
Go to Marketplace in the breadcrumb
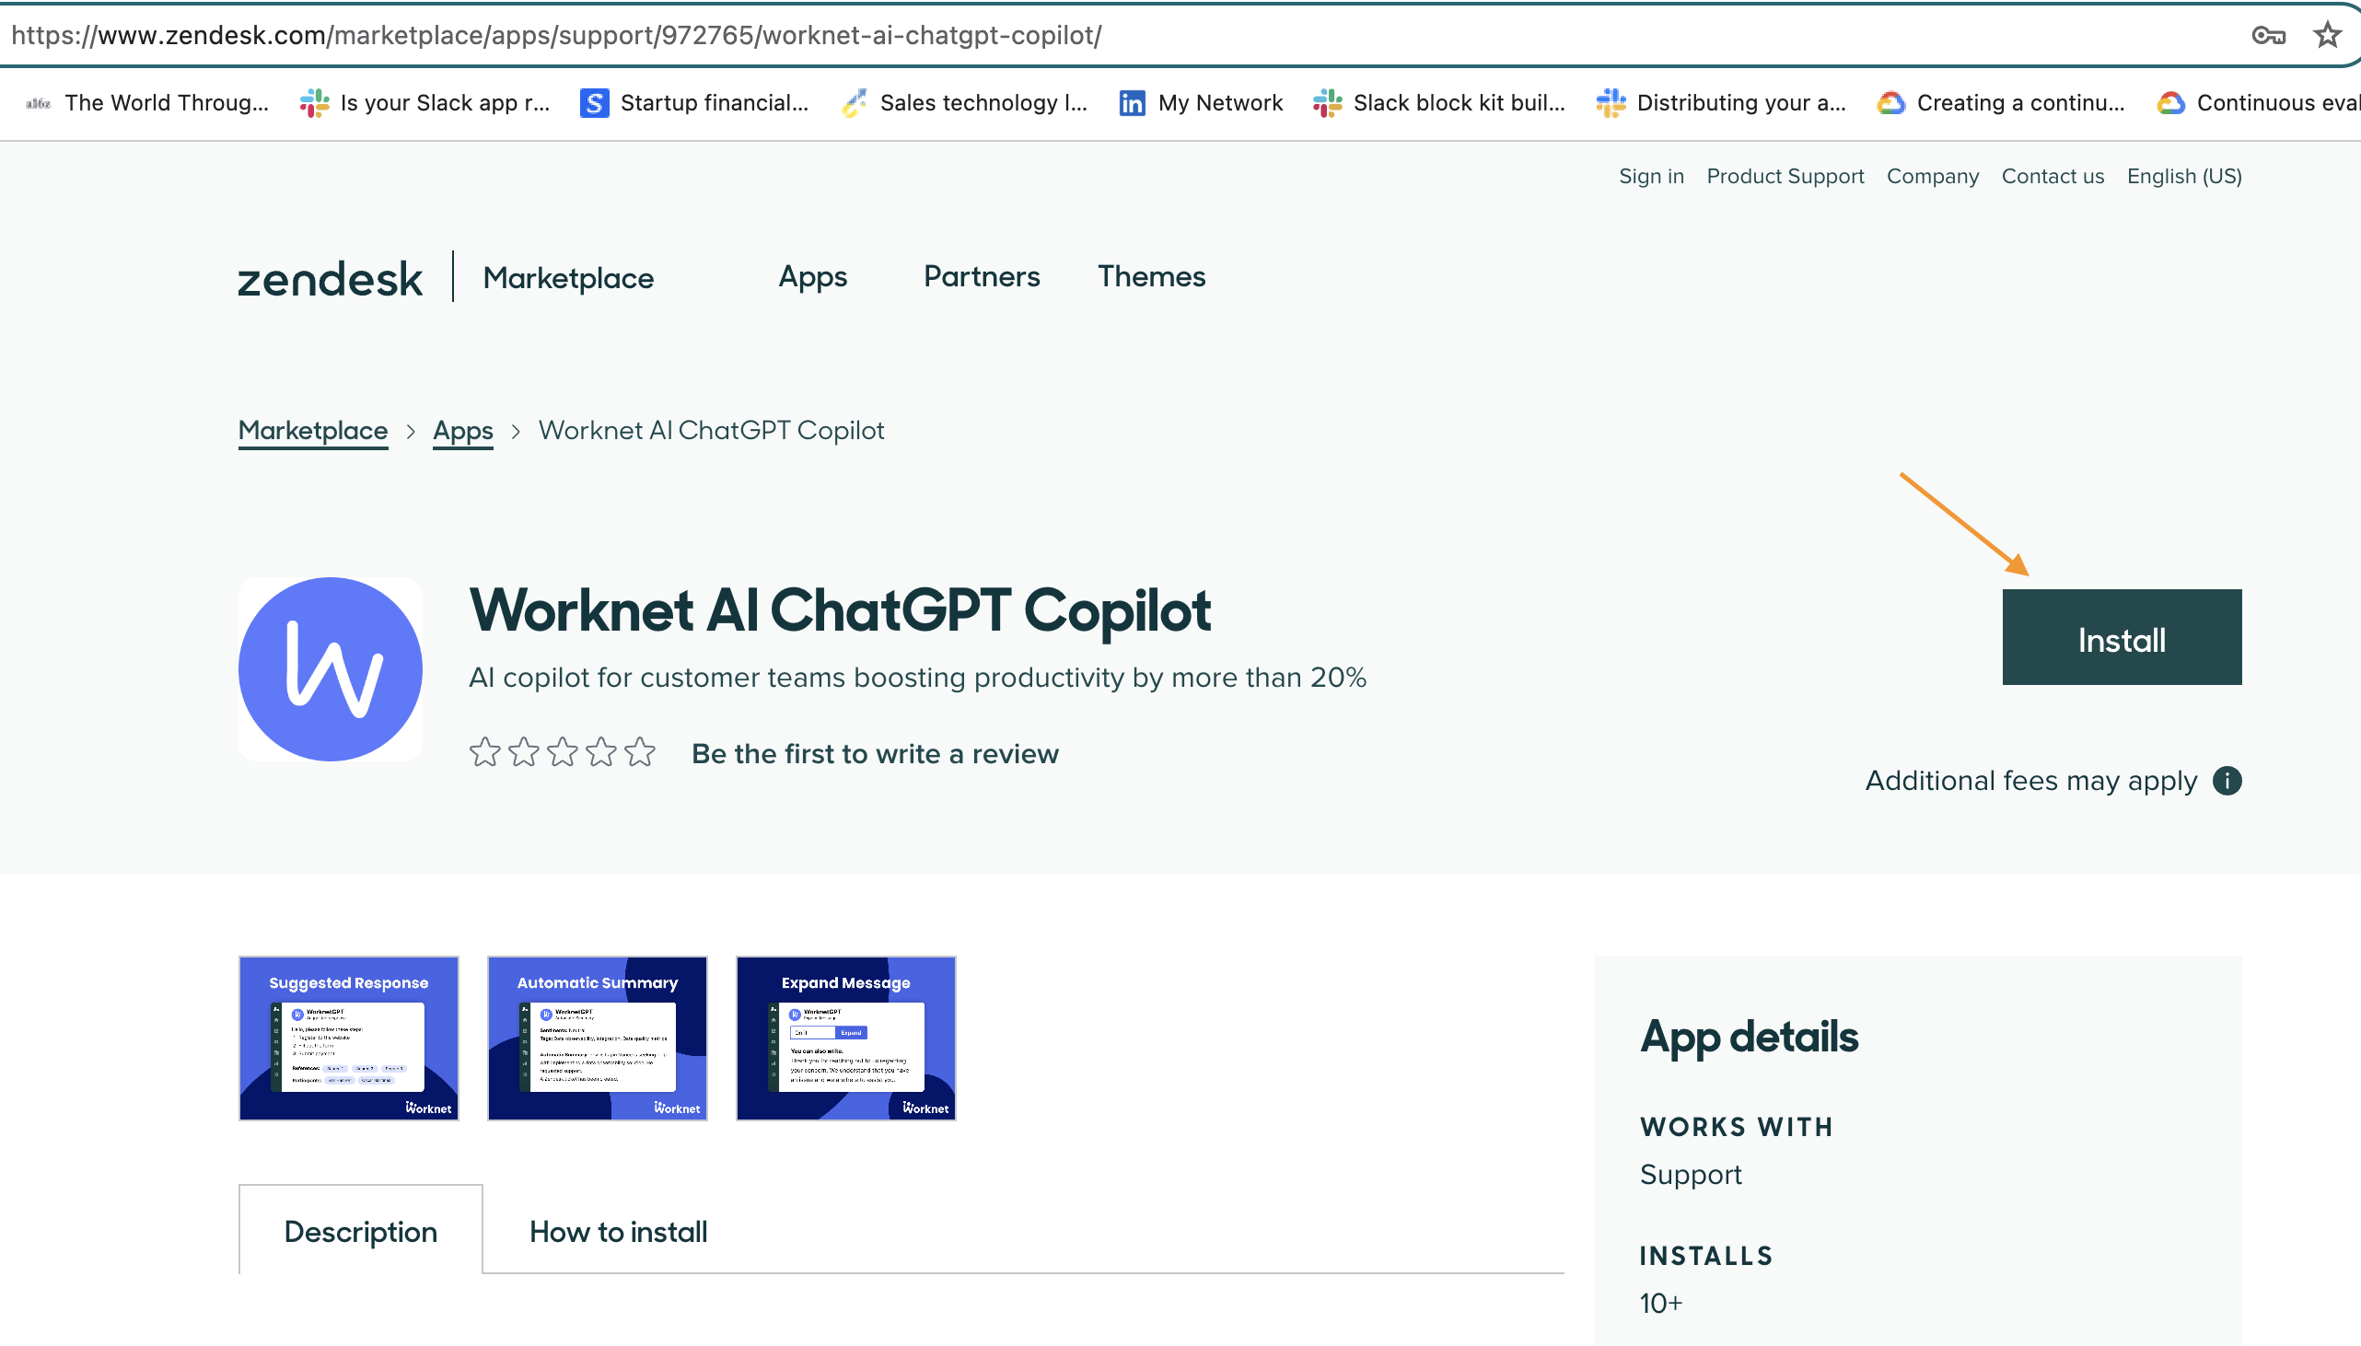[312, 431]
